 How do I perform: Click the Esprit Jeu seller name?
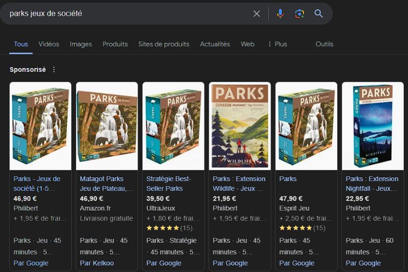(294, 208)
